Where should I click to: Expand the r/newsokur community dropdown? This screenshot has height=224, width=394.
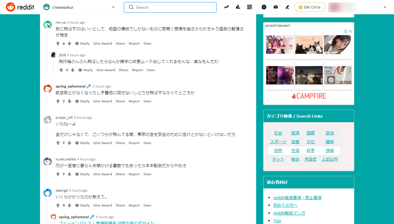(113, 7)
